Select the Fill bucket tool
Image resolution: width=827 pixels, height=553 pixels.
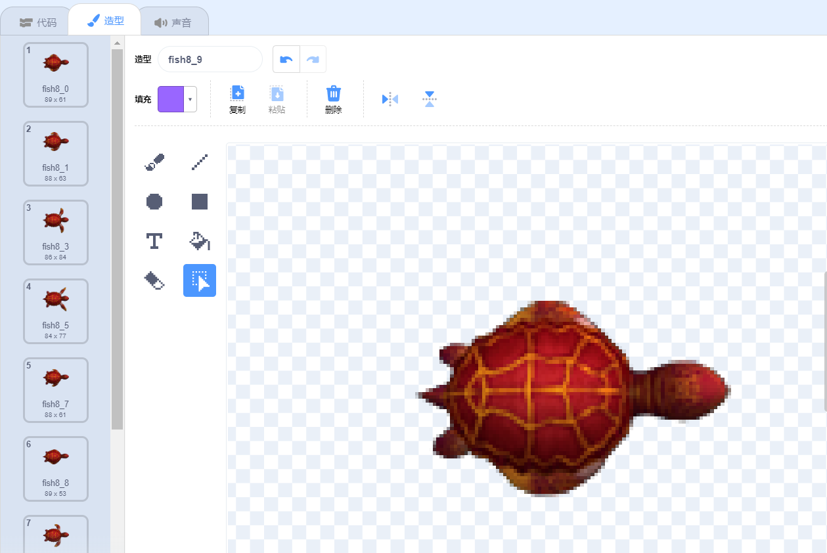[x=200, y=240]
